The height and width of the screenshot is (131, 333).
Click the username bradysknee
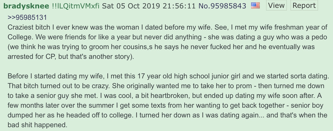[x=26, y=6]
